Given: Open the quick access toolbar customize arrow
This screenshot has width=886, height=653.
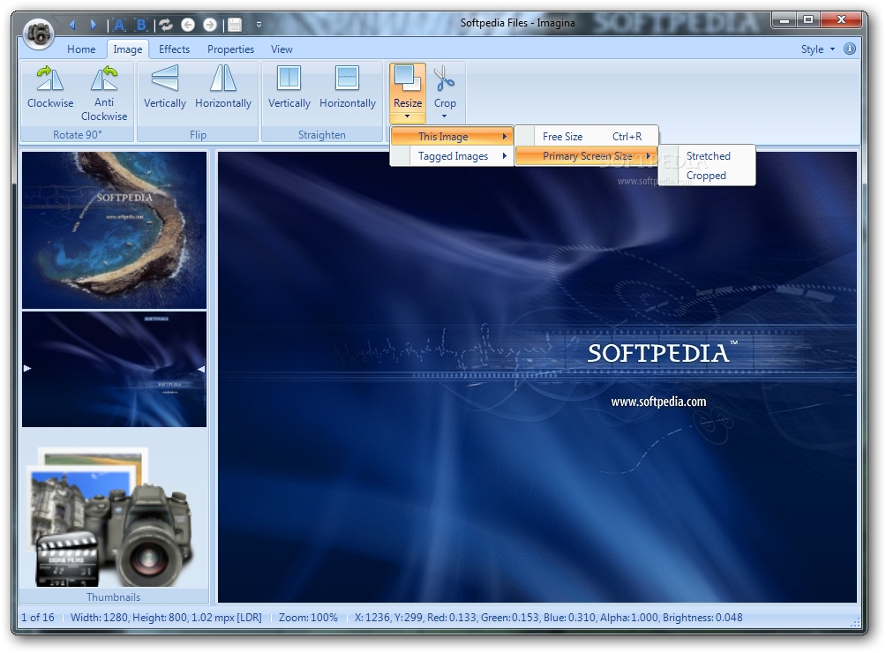Looking at the screenshot, I should [259, 25].
